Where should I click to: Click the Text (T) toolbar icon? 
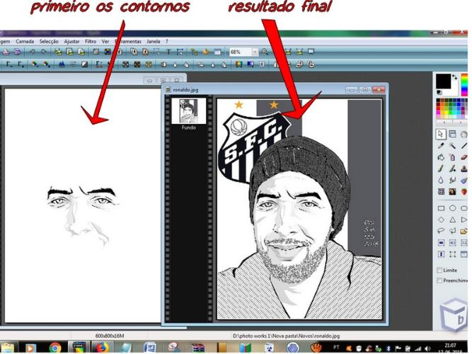168,52
